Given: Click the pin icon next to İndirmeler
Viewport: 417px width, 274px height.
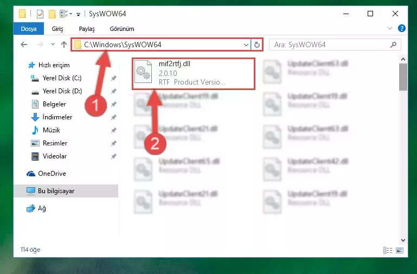Looking at the screenshot, I should (x=113, y=117).
